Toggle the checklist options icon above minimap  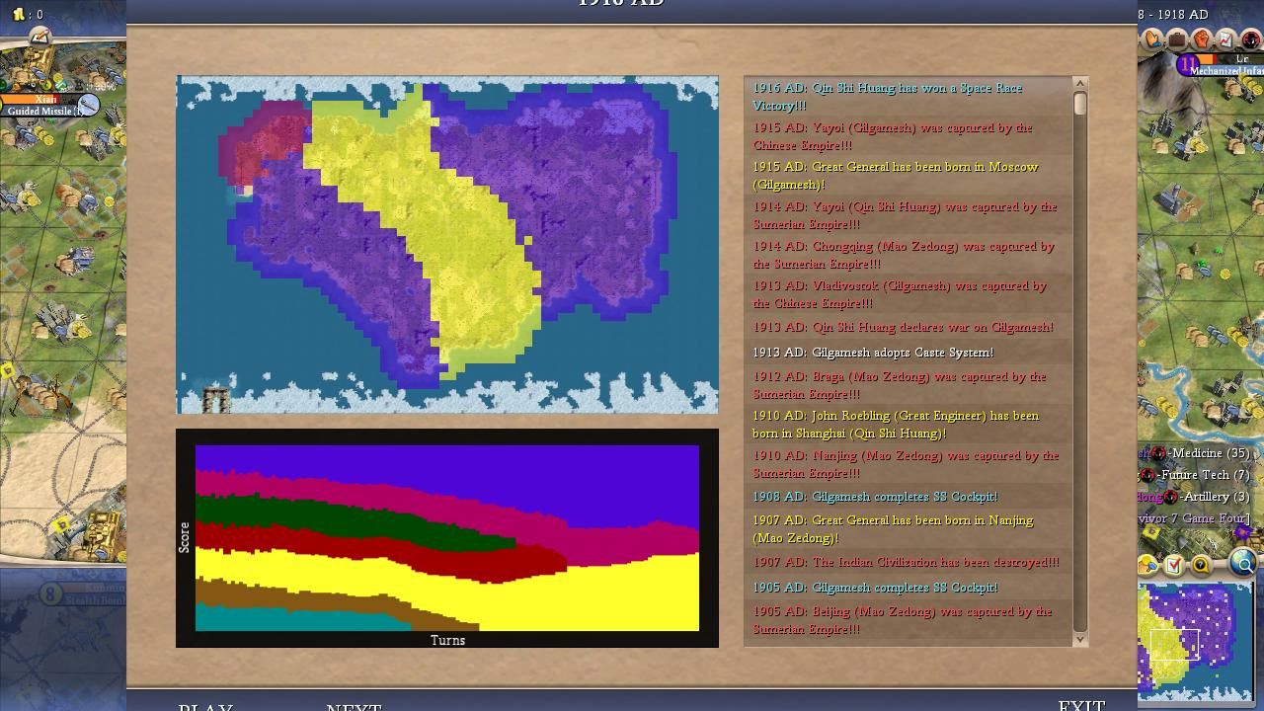coord(1174,565)
